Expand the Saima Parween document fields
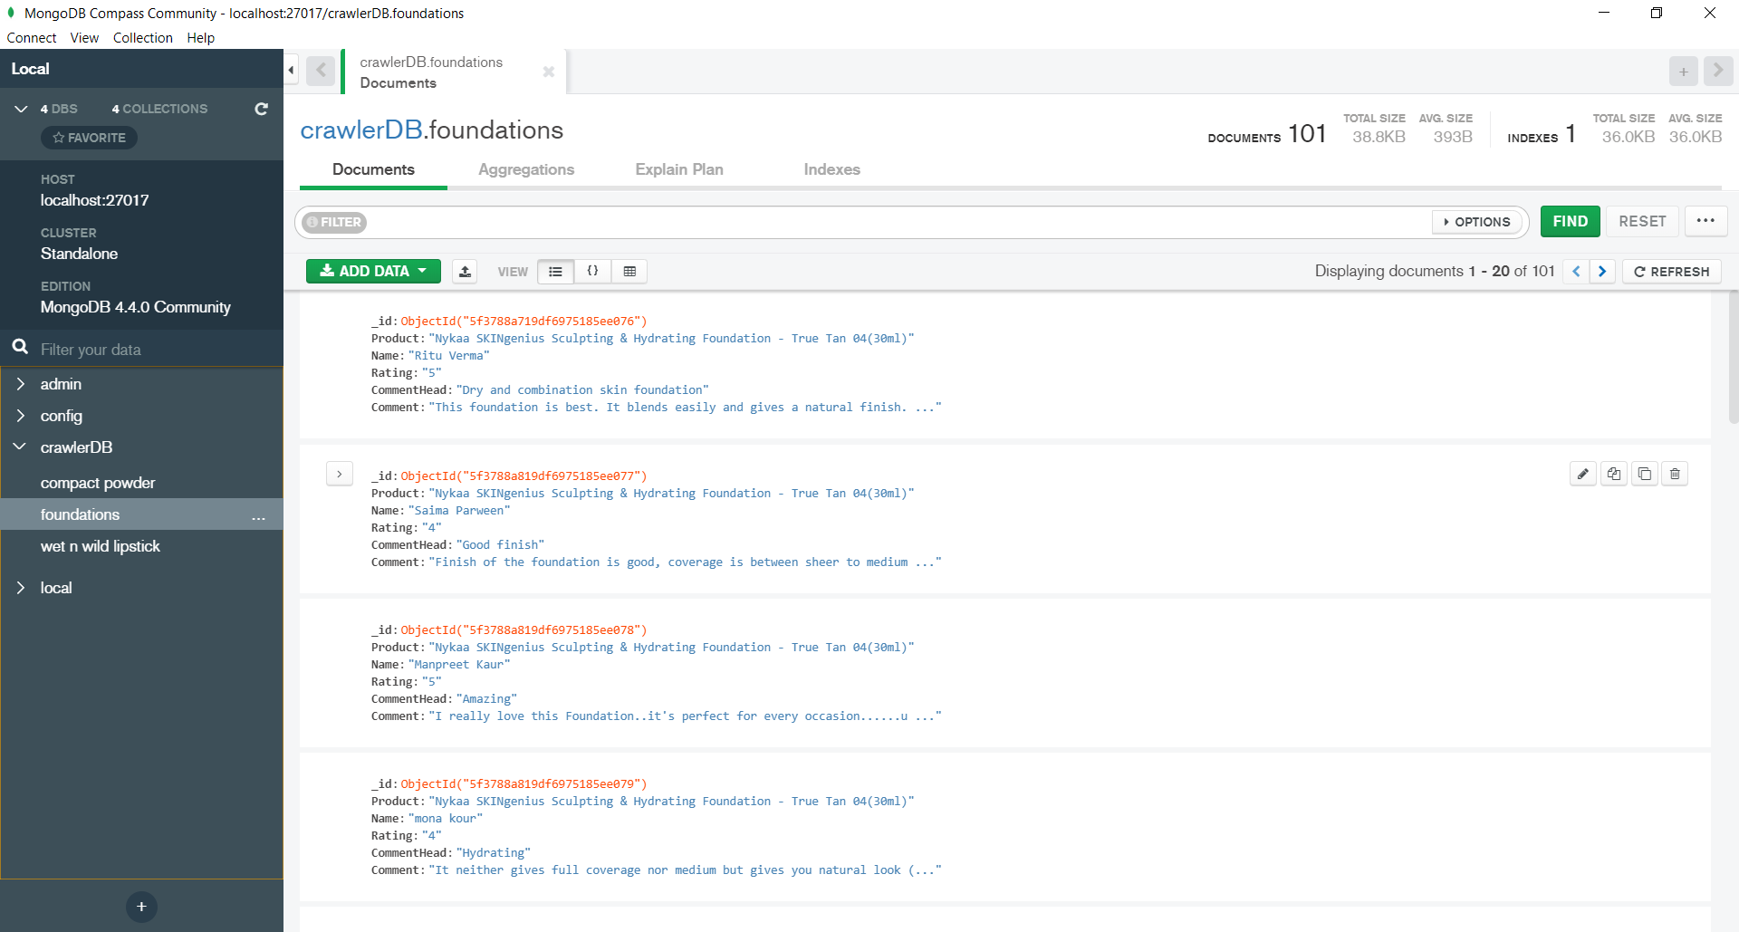Viewport: 1739px width, 932px height. pos(340,474)
